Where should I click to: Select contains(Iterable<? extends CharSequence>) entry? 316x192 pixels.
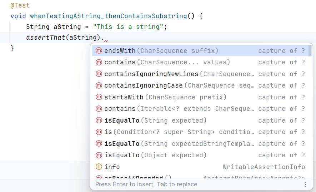coord(179,109)
